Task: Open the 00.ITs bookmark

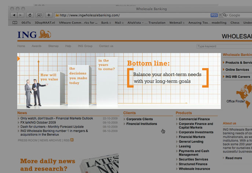Action: [x=26, y=23]
